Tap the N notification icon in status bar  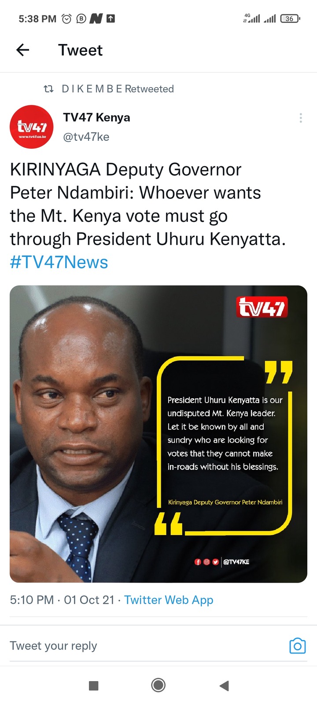(96, 18)
